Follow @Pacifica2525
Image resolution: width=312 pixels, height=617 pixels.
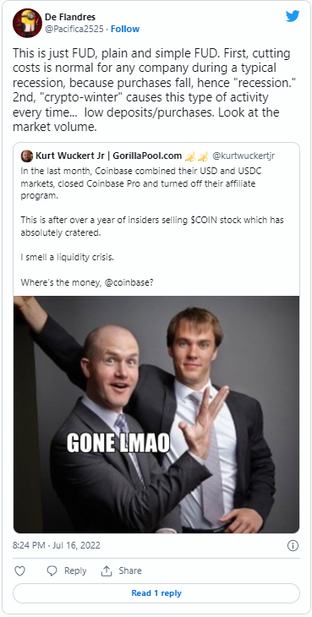pos(125,29)
